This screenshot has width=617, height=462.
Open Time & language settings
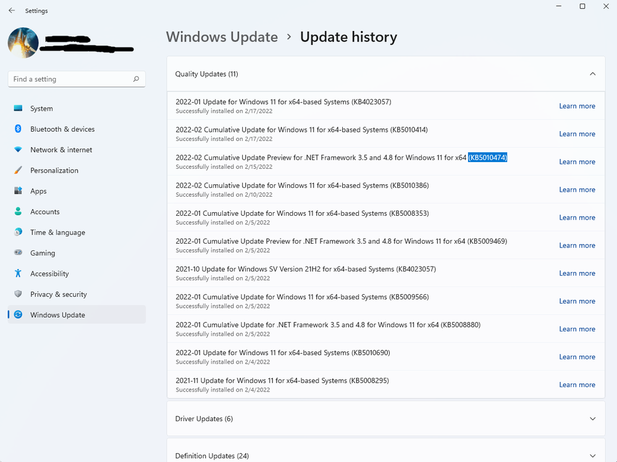(x=77, y=232)
